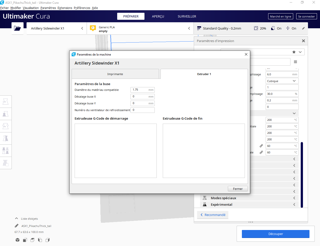
Task: Switch to the Imprimante tab
Action: click(x=115, y=74)
